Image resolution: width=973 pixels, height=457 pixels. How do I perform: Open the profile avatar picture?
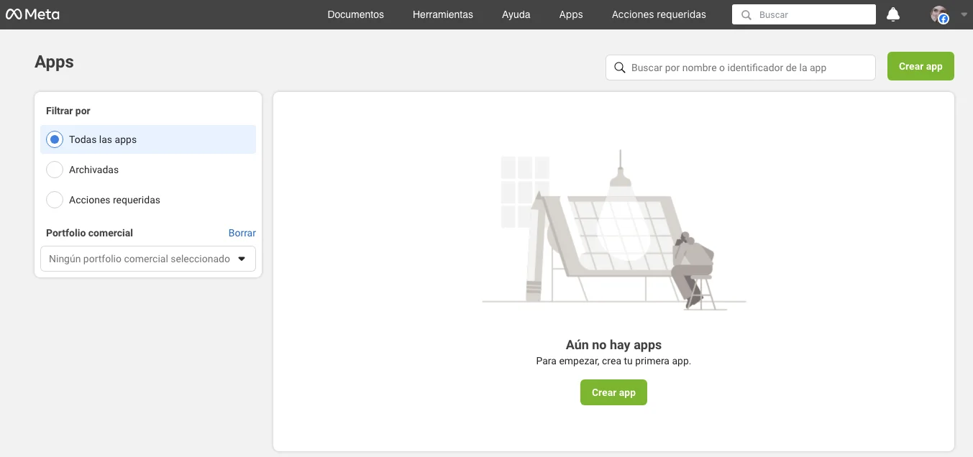point(939,14)
